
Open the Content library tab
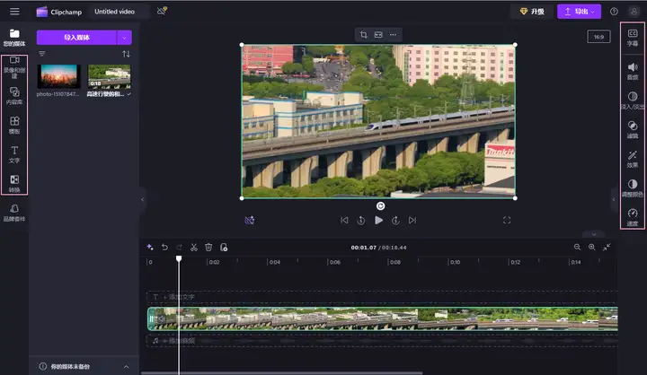tap(14, 96)
